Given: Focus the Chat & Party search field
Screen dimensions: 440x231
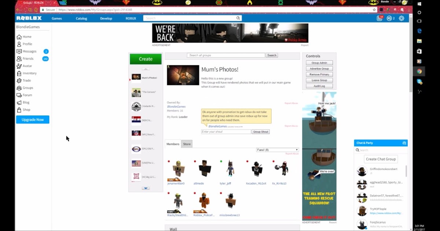Looking at the screenshot, I should [x=381, y=150].
